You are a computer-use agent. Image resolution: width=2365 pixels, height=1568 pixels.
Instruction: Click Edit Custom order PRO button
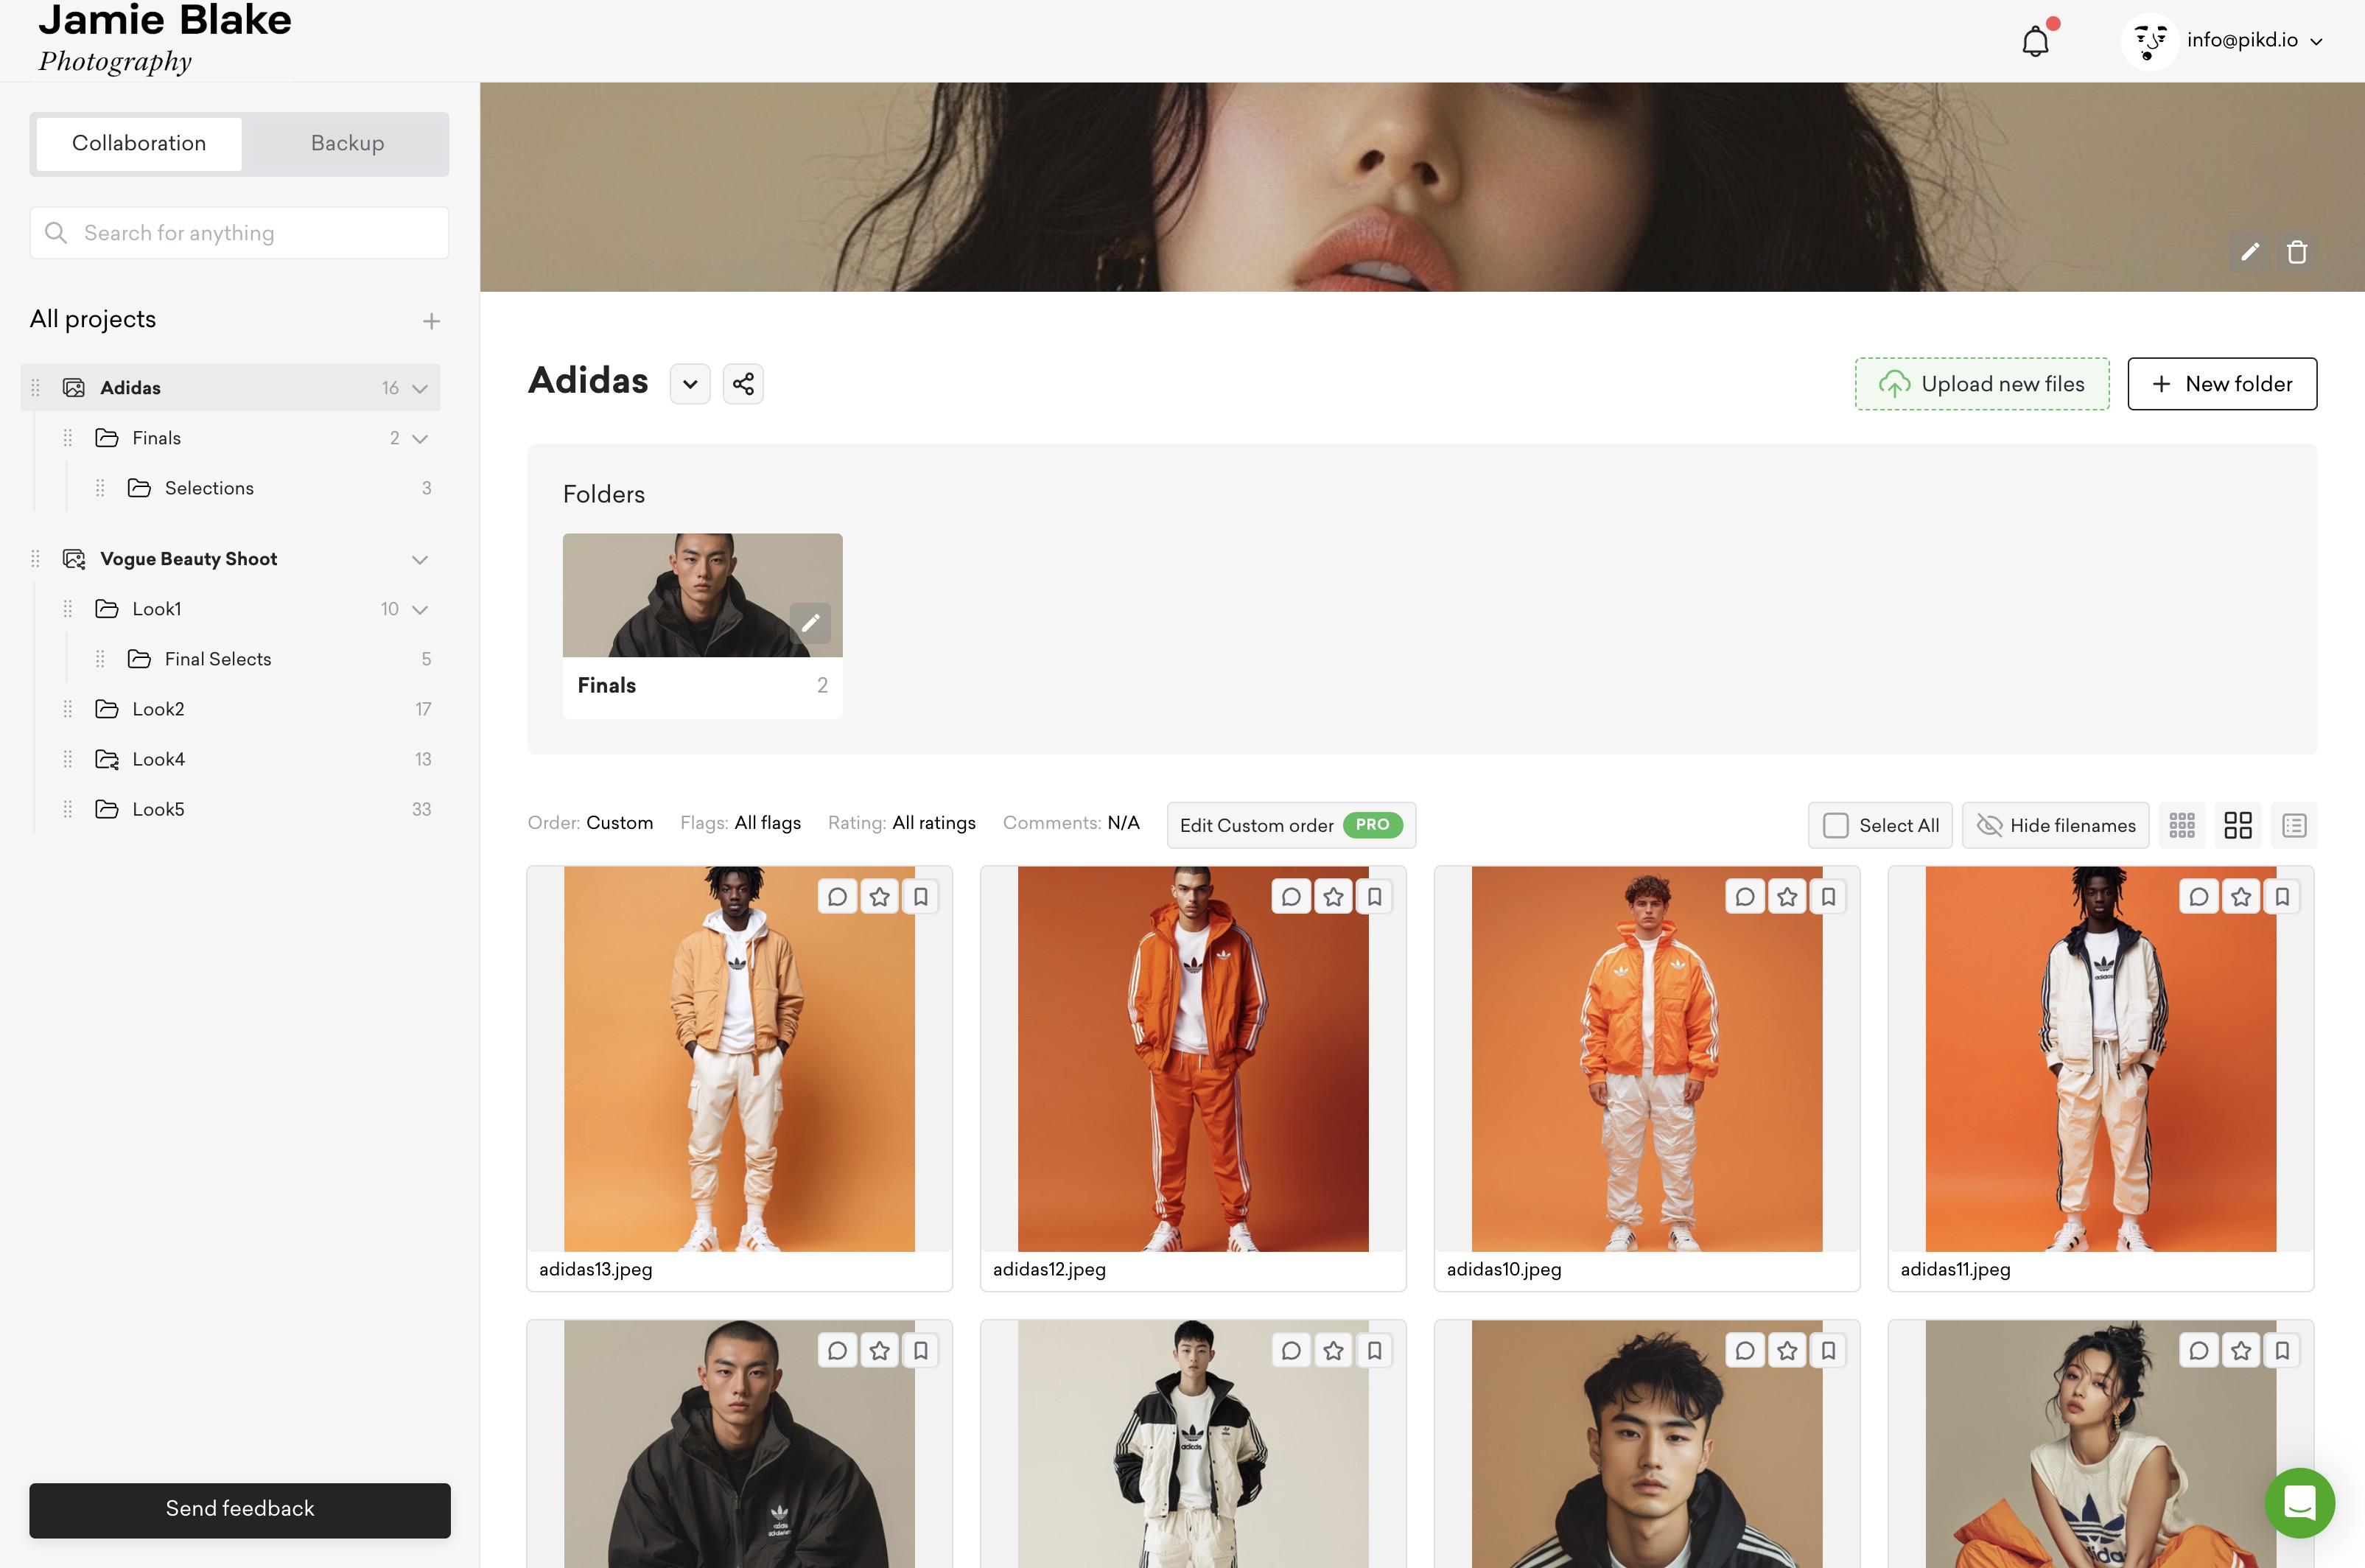1292,825
